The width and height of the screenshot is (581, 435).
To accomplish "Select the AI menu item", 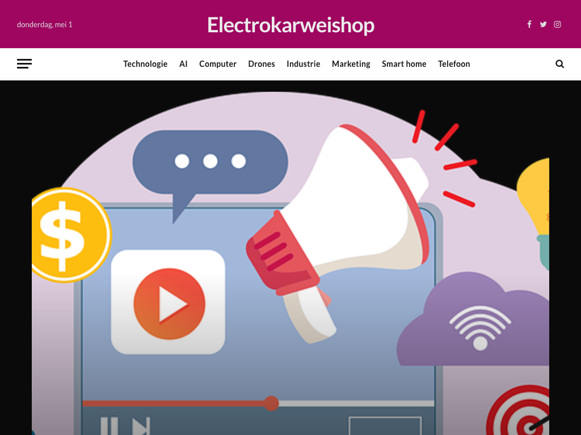I will [x=183, y=64].
